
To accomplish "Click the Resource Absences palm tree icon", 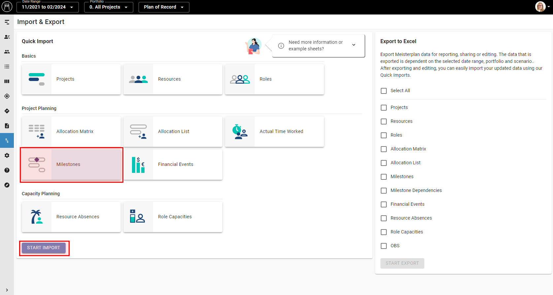I will (x=37, y=217).
